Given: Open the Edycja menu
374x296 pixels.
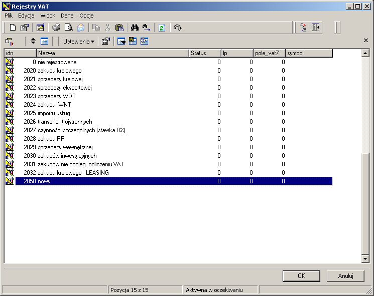Looking at the screenshot, I should click(26, 16).
